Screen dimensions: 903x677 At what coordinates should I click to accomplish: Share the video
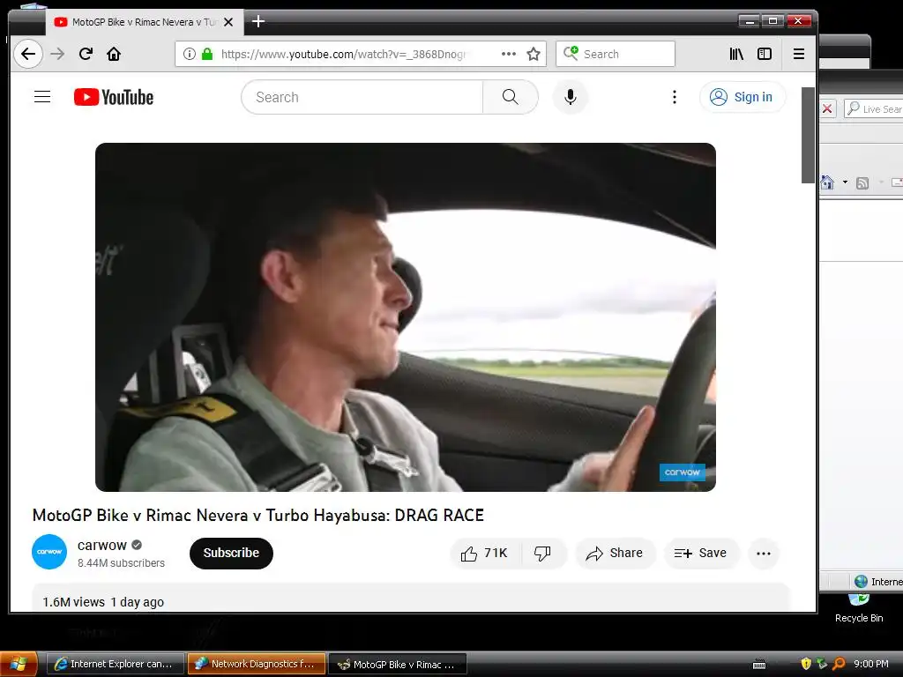tap(615, 554)
